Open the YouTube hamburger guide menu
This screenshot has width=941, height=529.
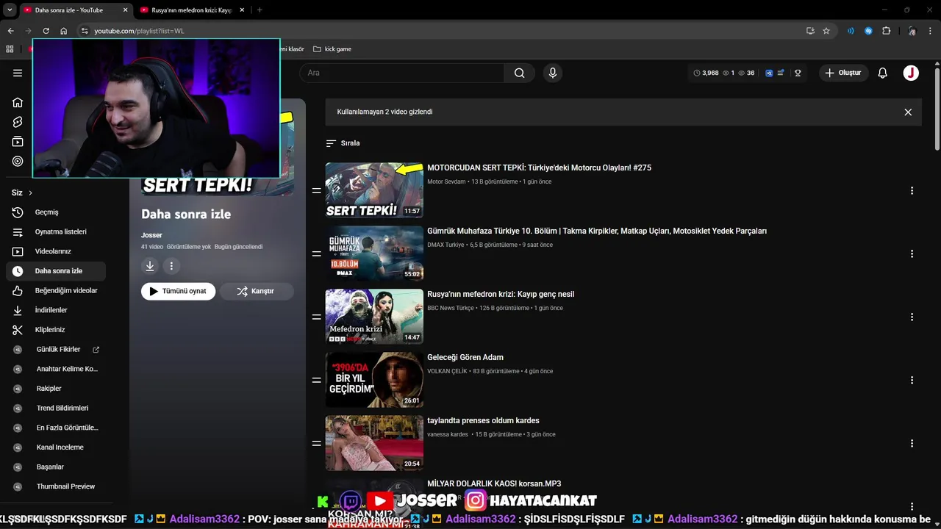[x=18, y=73]
